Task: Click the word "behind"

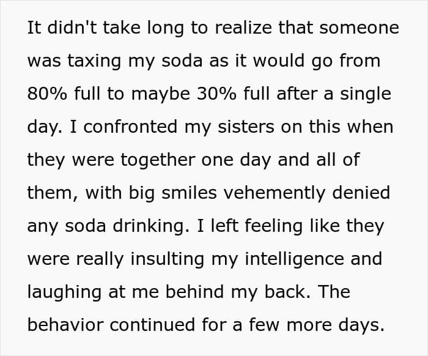Action: coord(194,292)
